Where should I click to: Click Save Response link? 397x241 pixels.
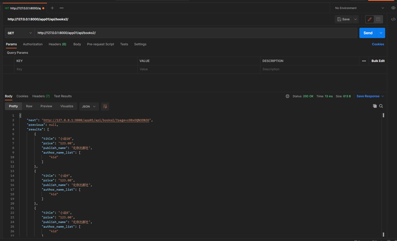click(x=368, y=96)
